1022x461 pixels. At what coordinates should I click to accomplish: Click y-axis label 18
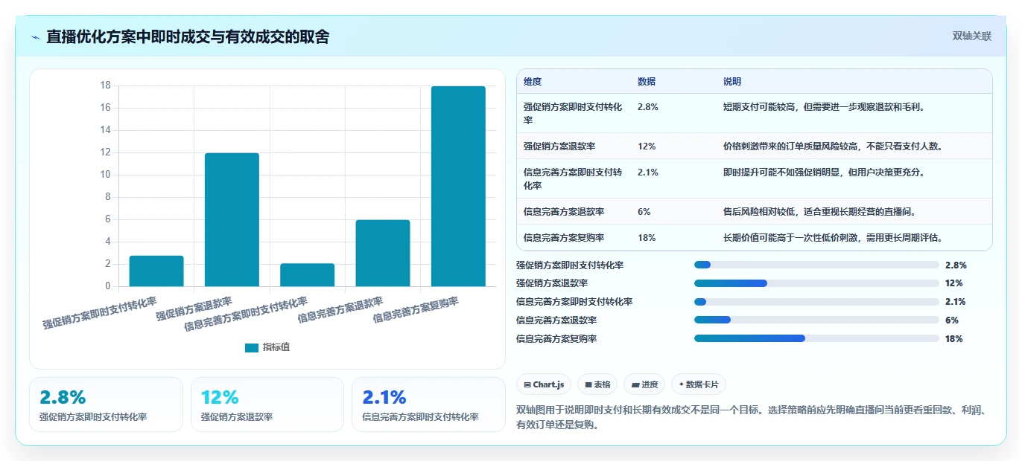[105, 86]
